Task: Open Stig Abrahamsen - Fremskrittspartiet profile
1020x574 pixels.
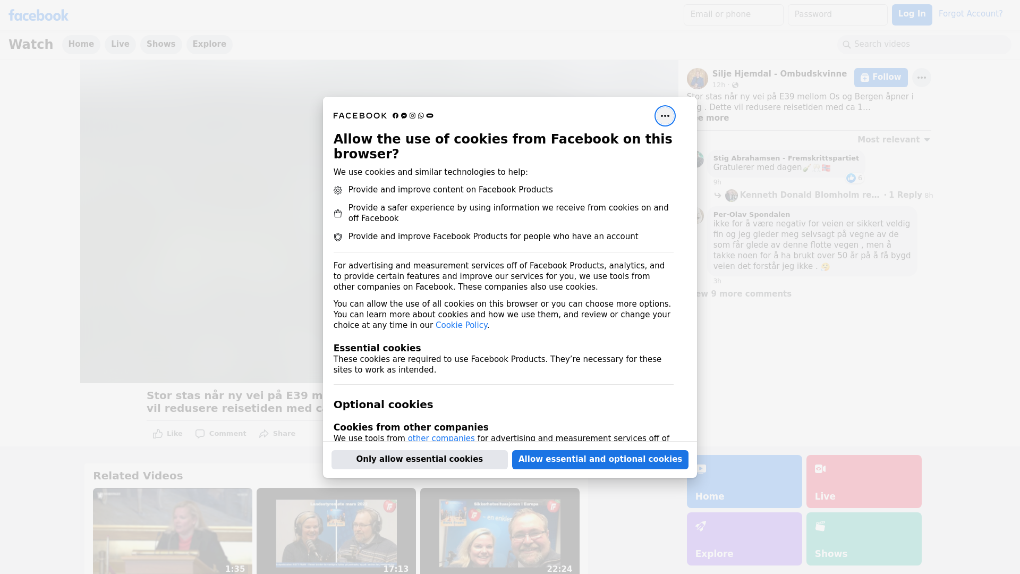Action: (786, 158)
